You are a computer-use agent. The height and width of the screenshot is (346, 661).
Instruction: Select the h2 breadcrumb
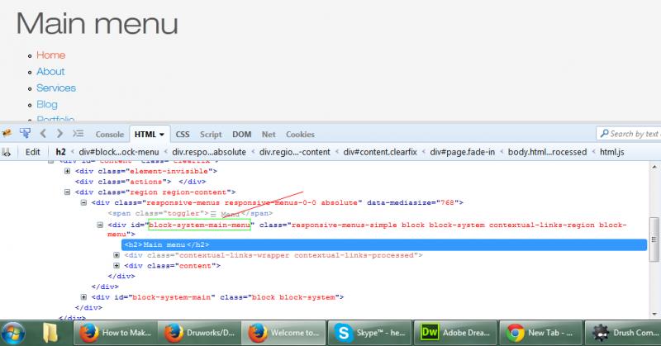pos(60,152)
